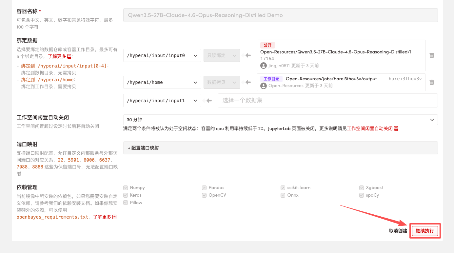
Task: Open the 30 分钟 idle shutdown dropdown
Action: click(x=280, y=120)
